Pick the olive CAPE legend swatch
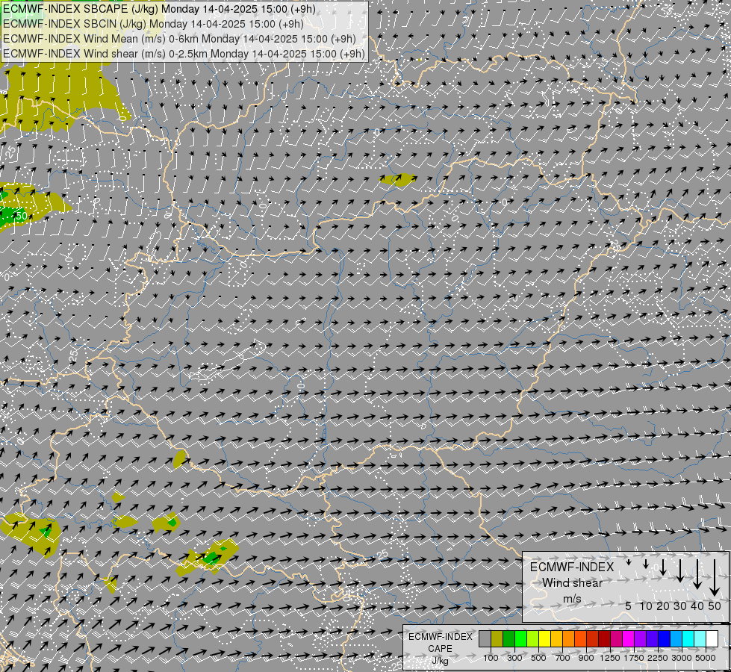Screen dimensions: 731x672 497,639
